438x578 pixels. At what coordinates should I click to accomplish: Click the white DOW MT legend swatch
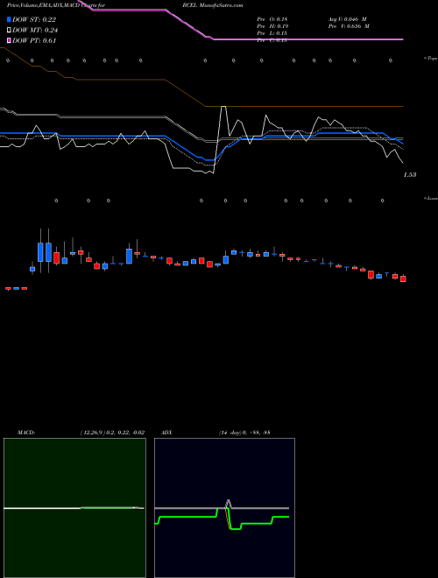[9, 31]
